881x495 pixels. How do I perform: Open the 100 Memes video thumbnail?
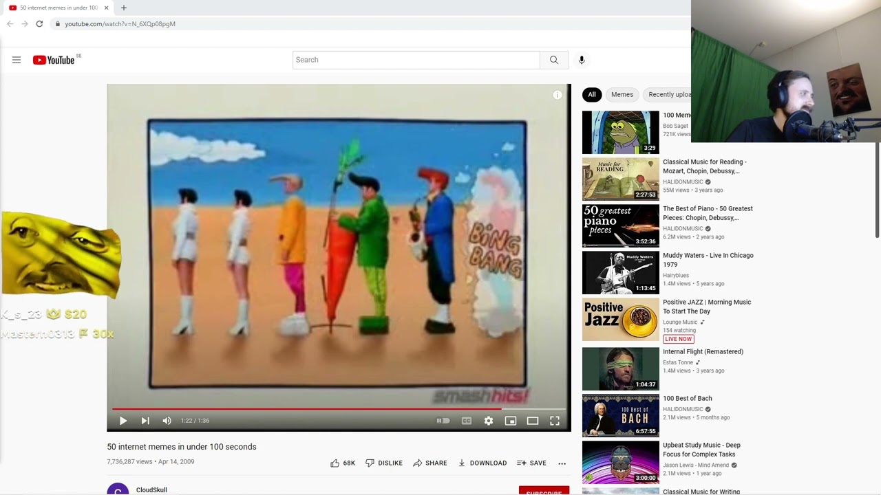(x=621, y=133)
